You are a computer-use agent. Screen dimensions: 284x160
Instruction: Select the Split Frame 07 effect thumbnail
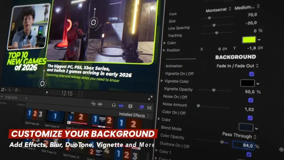click(55, 116)
